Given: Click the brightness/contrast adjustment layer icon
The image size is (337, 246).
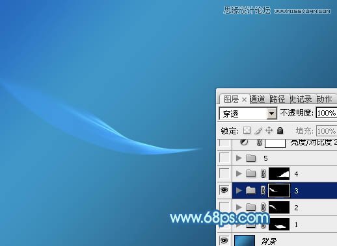Looking at the screenshot, I should [x=244, y=142].
